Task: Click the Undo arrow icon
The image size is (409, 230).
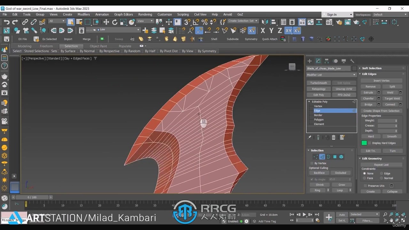Action: [x=7, y=22]
